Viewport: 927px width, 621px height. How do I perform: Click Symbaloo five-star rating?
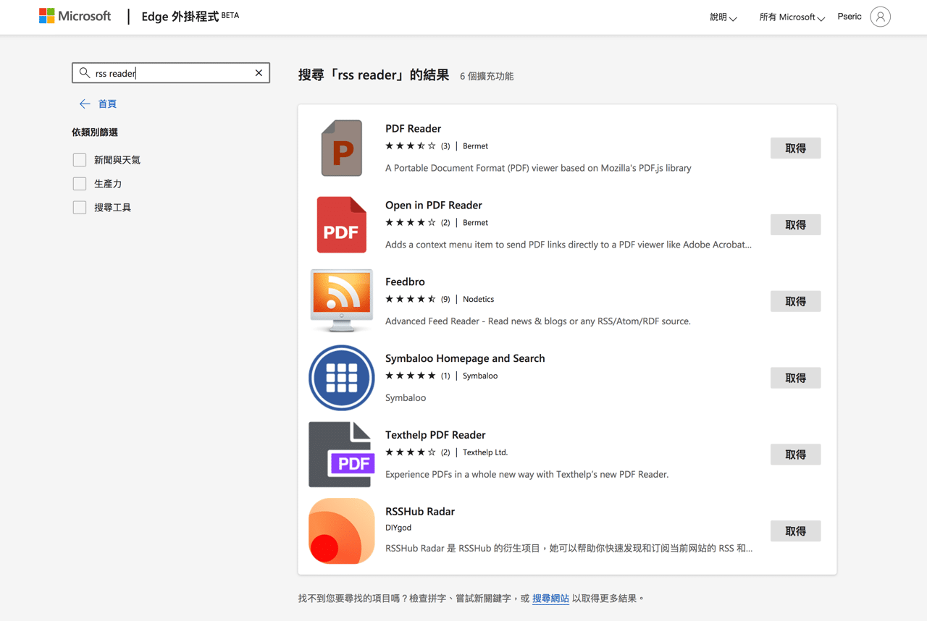[x=411, y=376]
